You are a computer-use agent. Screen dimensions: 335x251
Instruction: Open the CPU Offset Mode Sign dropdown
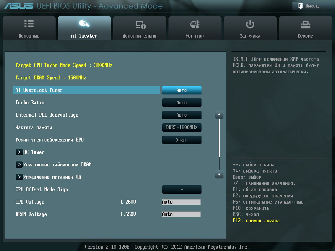(x=182, y=189)
